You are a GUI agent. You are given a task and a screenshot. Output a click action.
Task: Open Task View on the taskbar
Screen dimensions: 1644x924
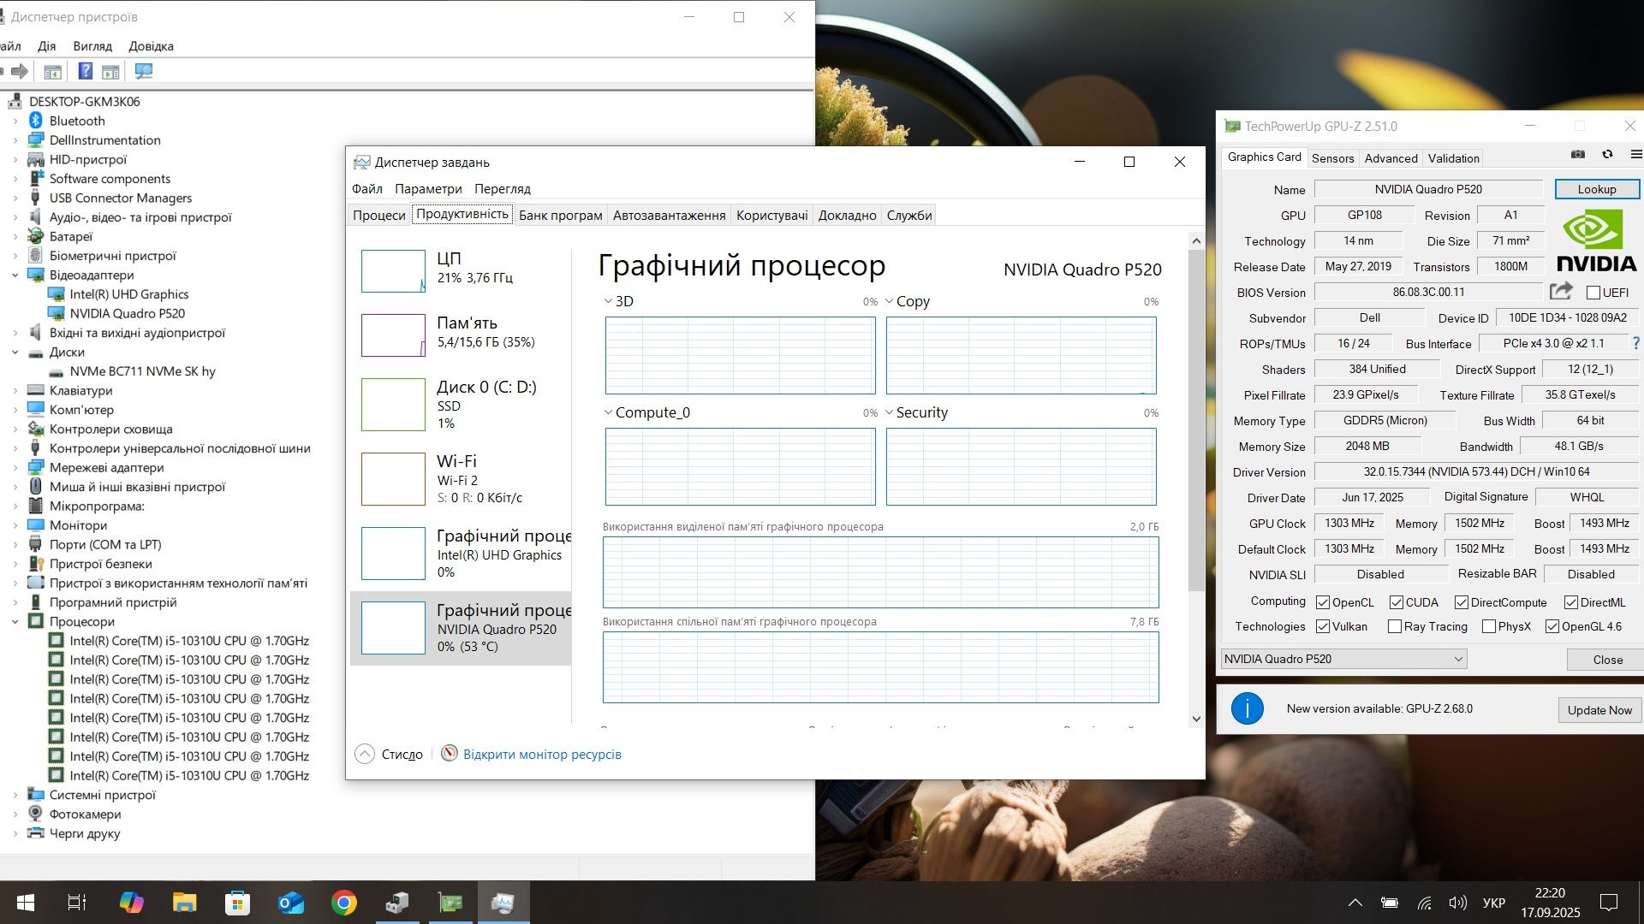(77, 903)
